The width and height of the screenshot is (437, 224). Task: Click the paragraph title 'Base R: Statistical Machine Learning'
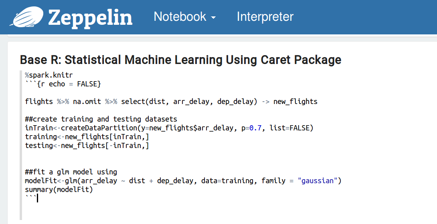click(x=180, y=60)
